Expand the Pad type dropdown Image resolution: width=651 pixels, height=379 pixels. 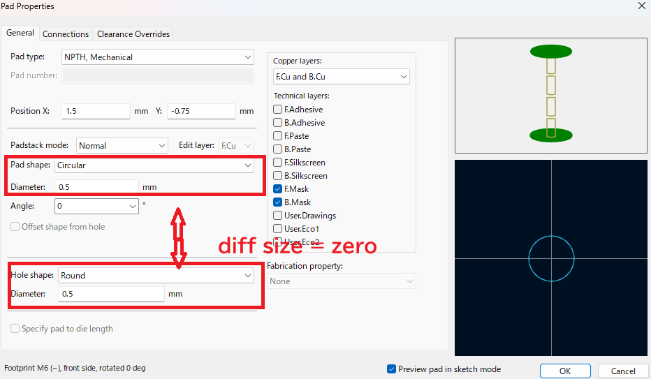(158, 57)
